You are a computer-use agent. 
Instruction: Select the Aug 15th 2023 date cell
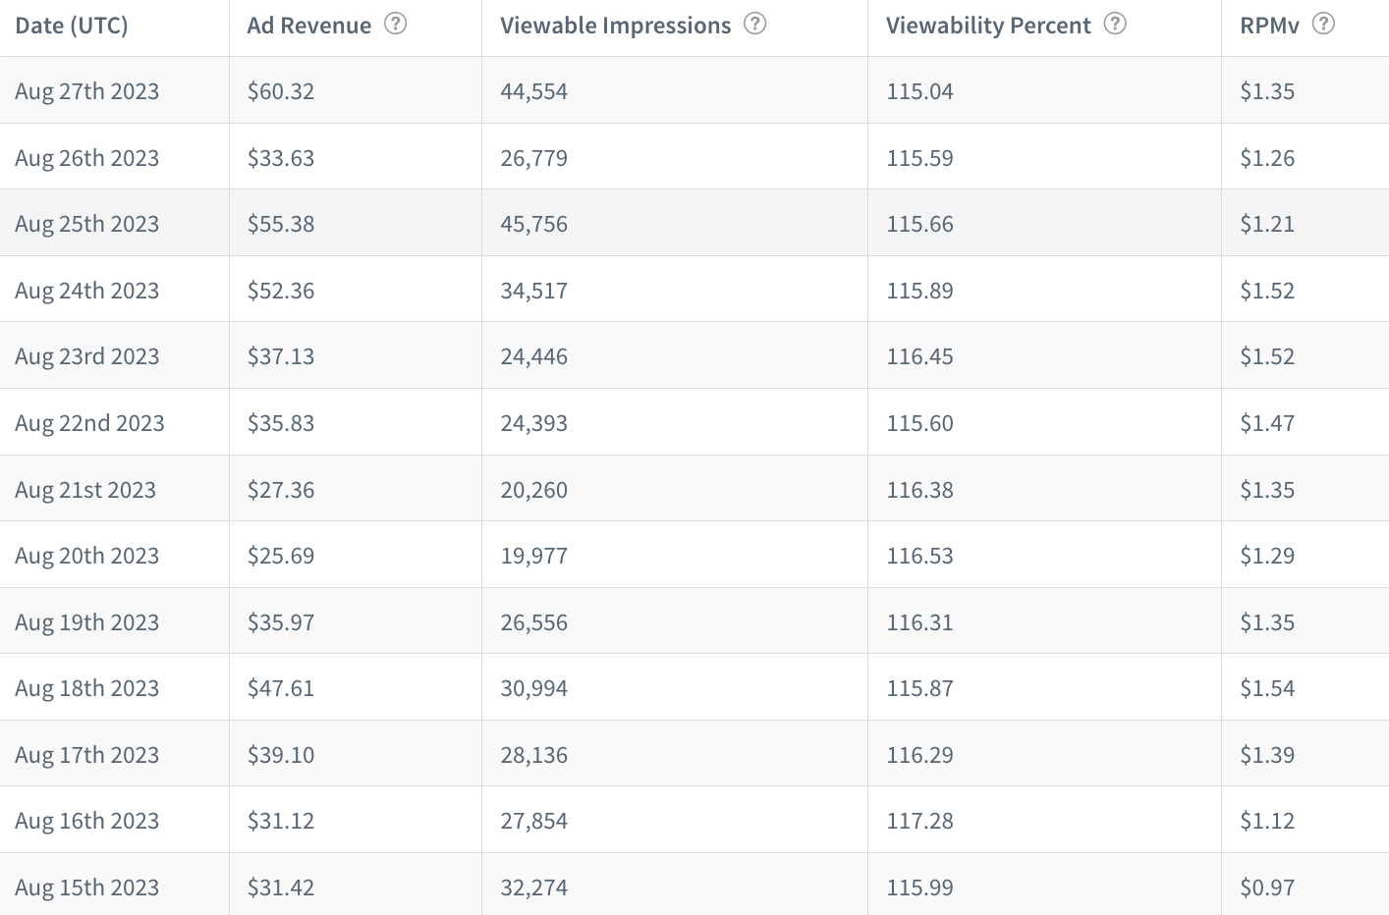pos(86,888)
